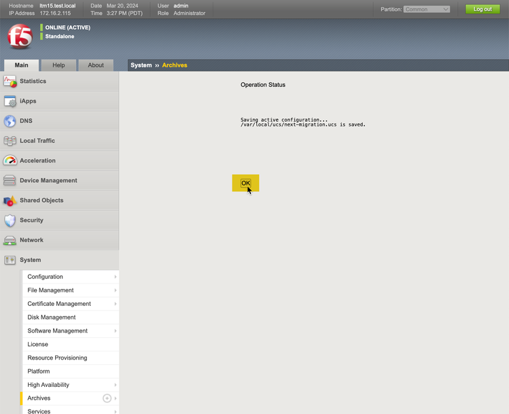Switch to the About tab
This screenshot has width=509, height=414.
[96, 65]
